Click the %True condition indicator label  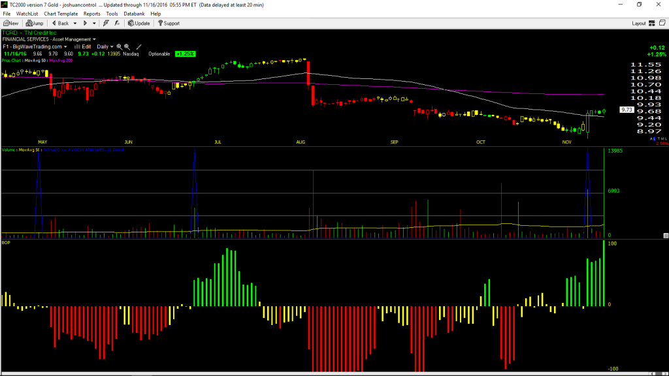click(x=84, y=150)
